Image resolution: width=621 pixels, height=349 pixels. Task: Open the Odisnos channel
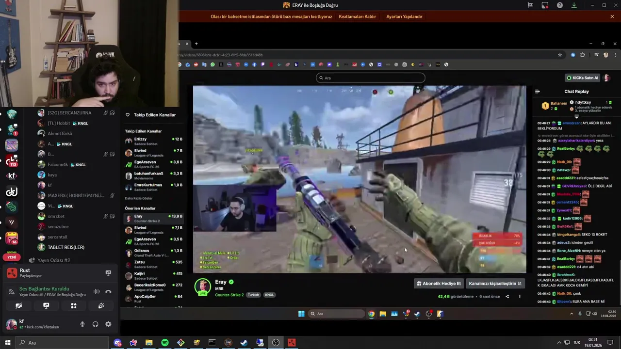(x=153, y=253)
